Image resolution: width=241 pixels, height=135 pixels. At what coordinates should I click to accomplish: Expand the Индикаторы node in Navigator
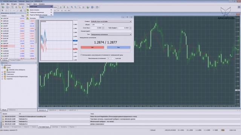tap(2, 72)
